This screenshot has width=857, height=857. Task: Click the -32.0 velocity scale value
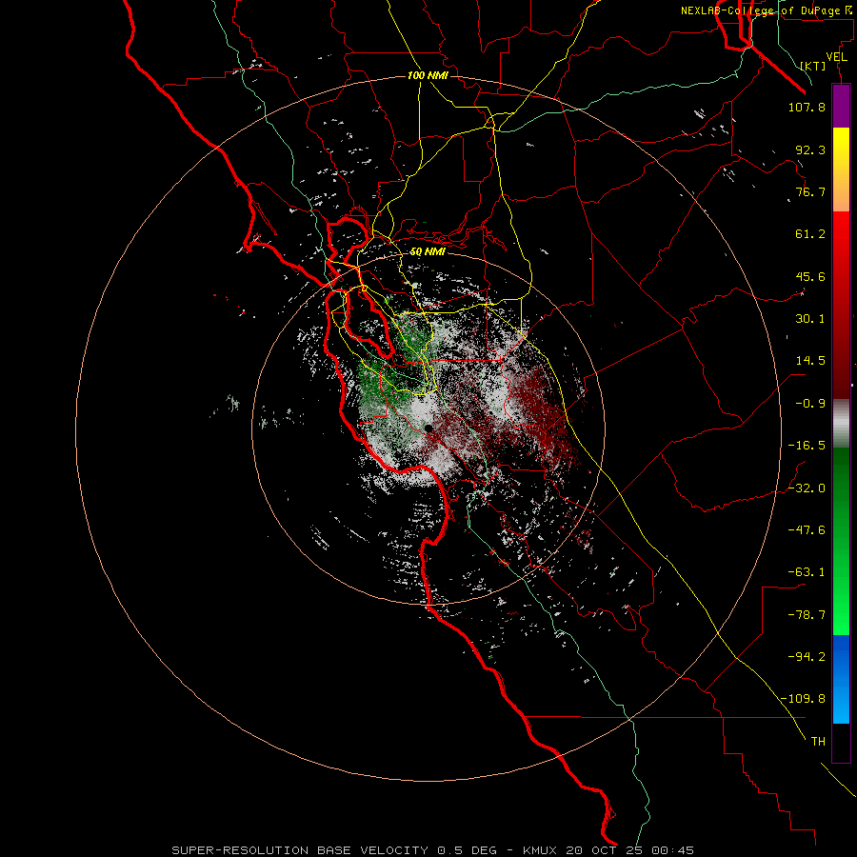pyautogui.click(x=807, y=488)
